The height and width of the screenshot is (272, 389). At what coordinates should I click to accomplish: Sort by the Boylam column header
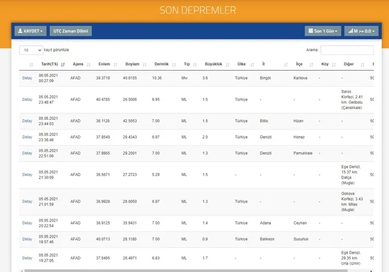(132, 64)
